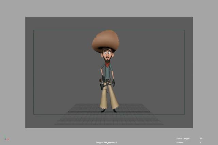Select the character's red bandana
The width and height of the screenshot is (218, 145).
point(108,64)
